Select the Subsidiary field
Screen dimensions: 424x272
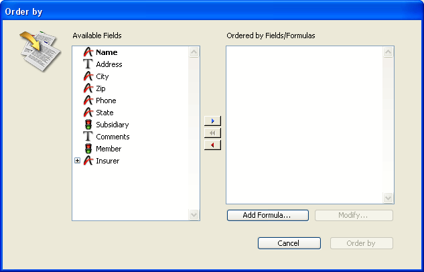(x=113, y=125)
